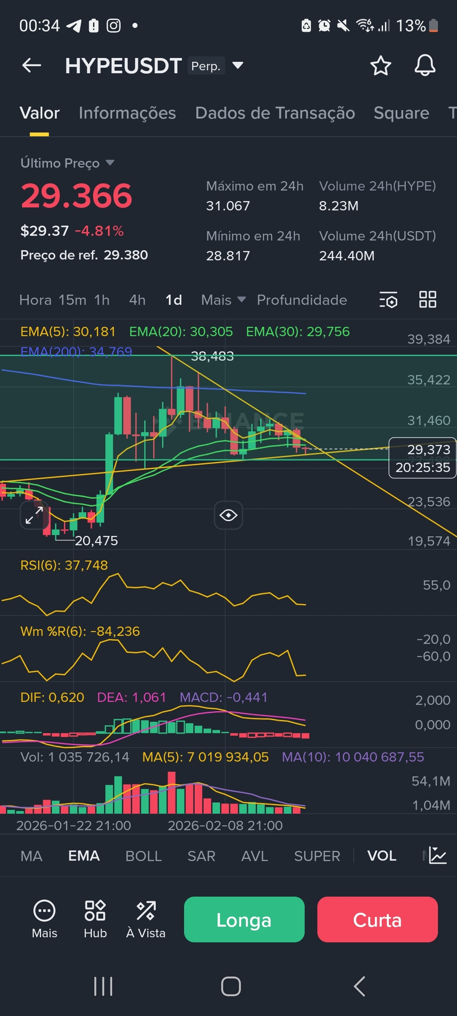This screenshot has height=1016, width=457.
Task: Expand the HYPEUSDT pair selector arrow
Action: point(238,65)
